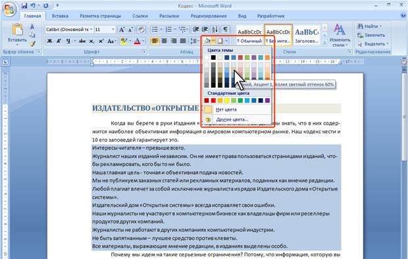Pick black theme color swatch in top row
Viewport: 408px width, 259px height.
[213, 57]
